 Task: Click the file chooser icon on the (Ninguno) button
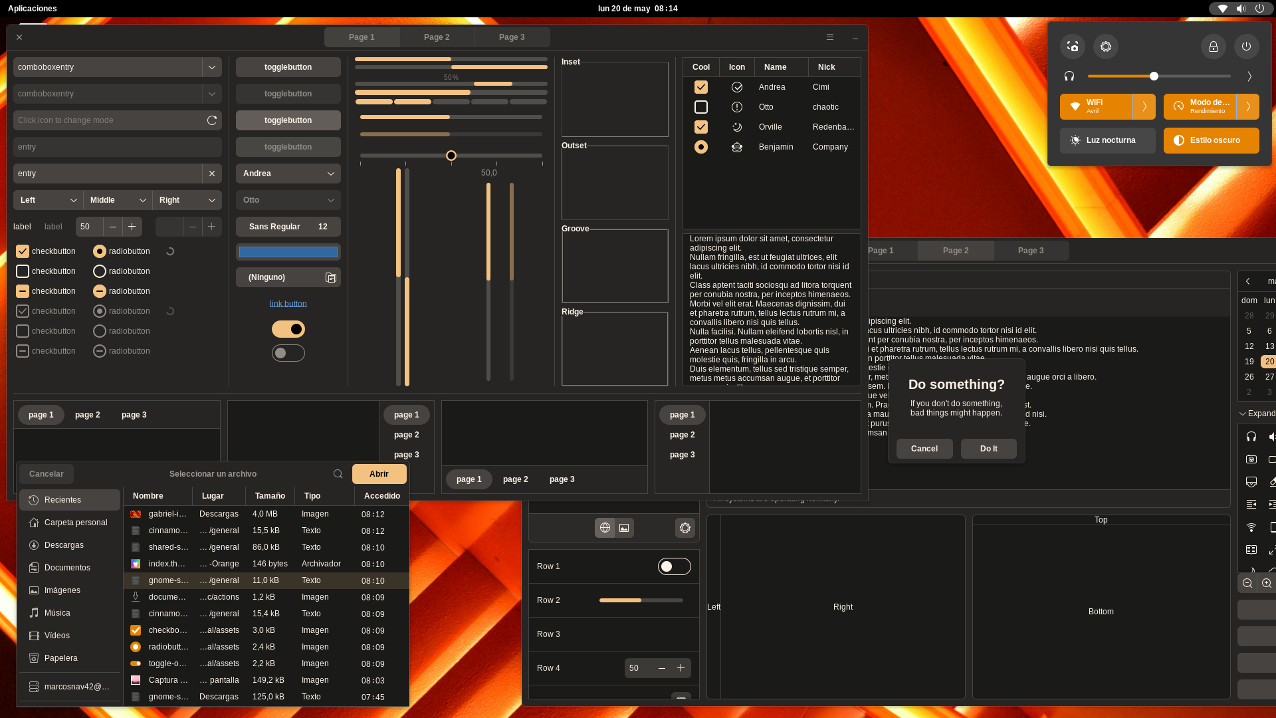coord(331,277)
